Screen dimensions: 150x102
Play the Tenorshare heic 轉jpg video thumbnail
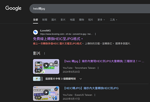pyautogui.click(x=46, y=66)
